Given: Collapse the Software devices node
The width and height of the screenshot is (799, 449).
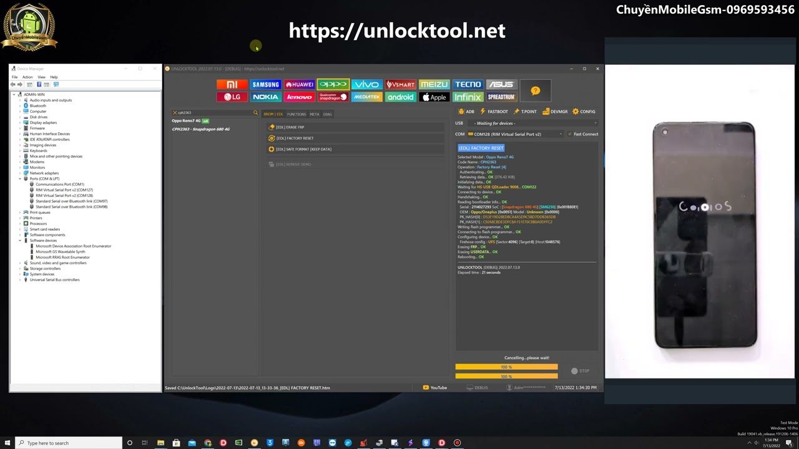Looking at the screenshot, I should point(20,241).
